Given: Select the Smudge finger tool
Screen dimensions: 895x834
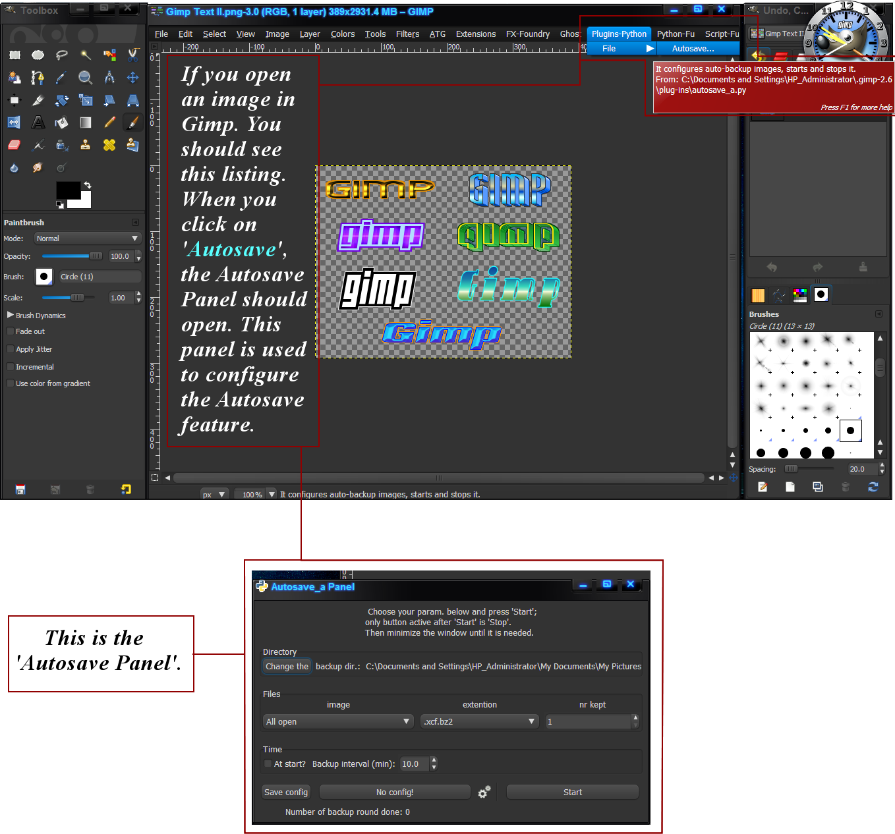Looking at the screenshot, I should [38, 167].
